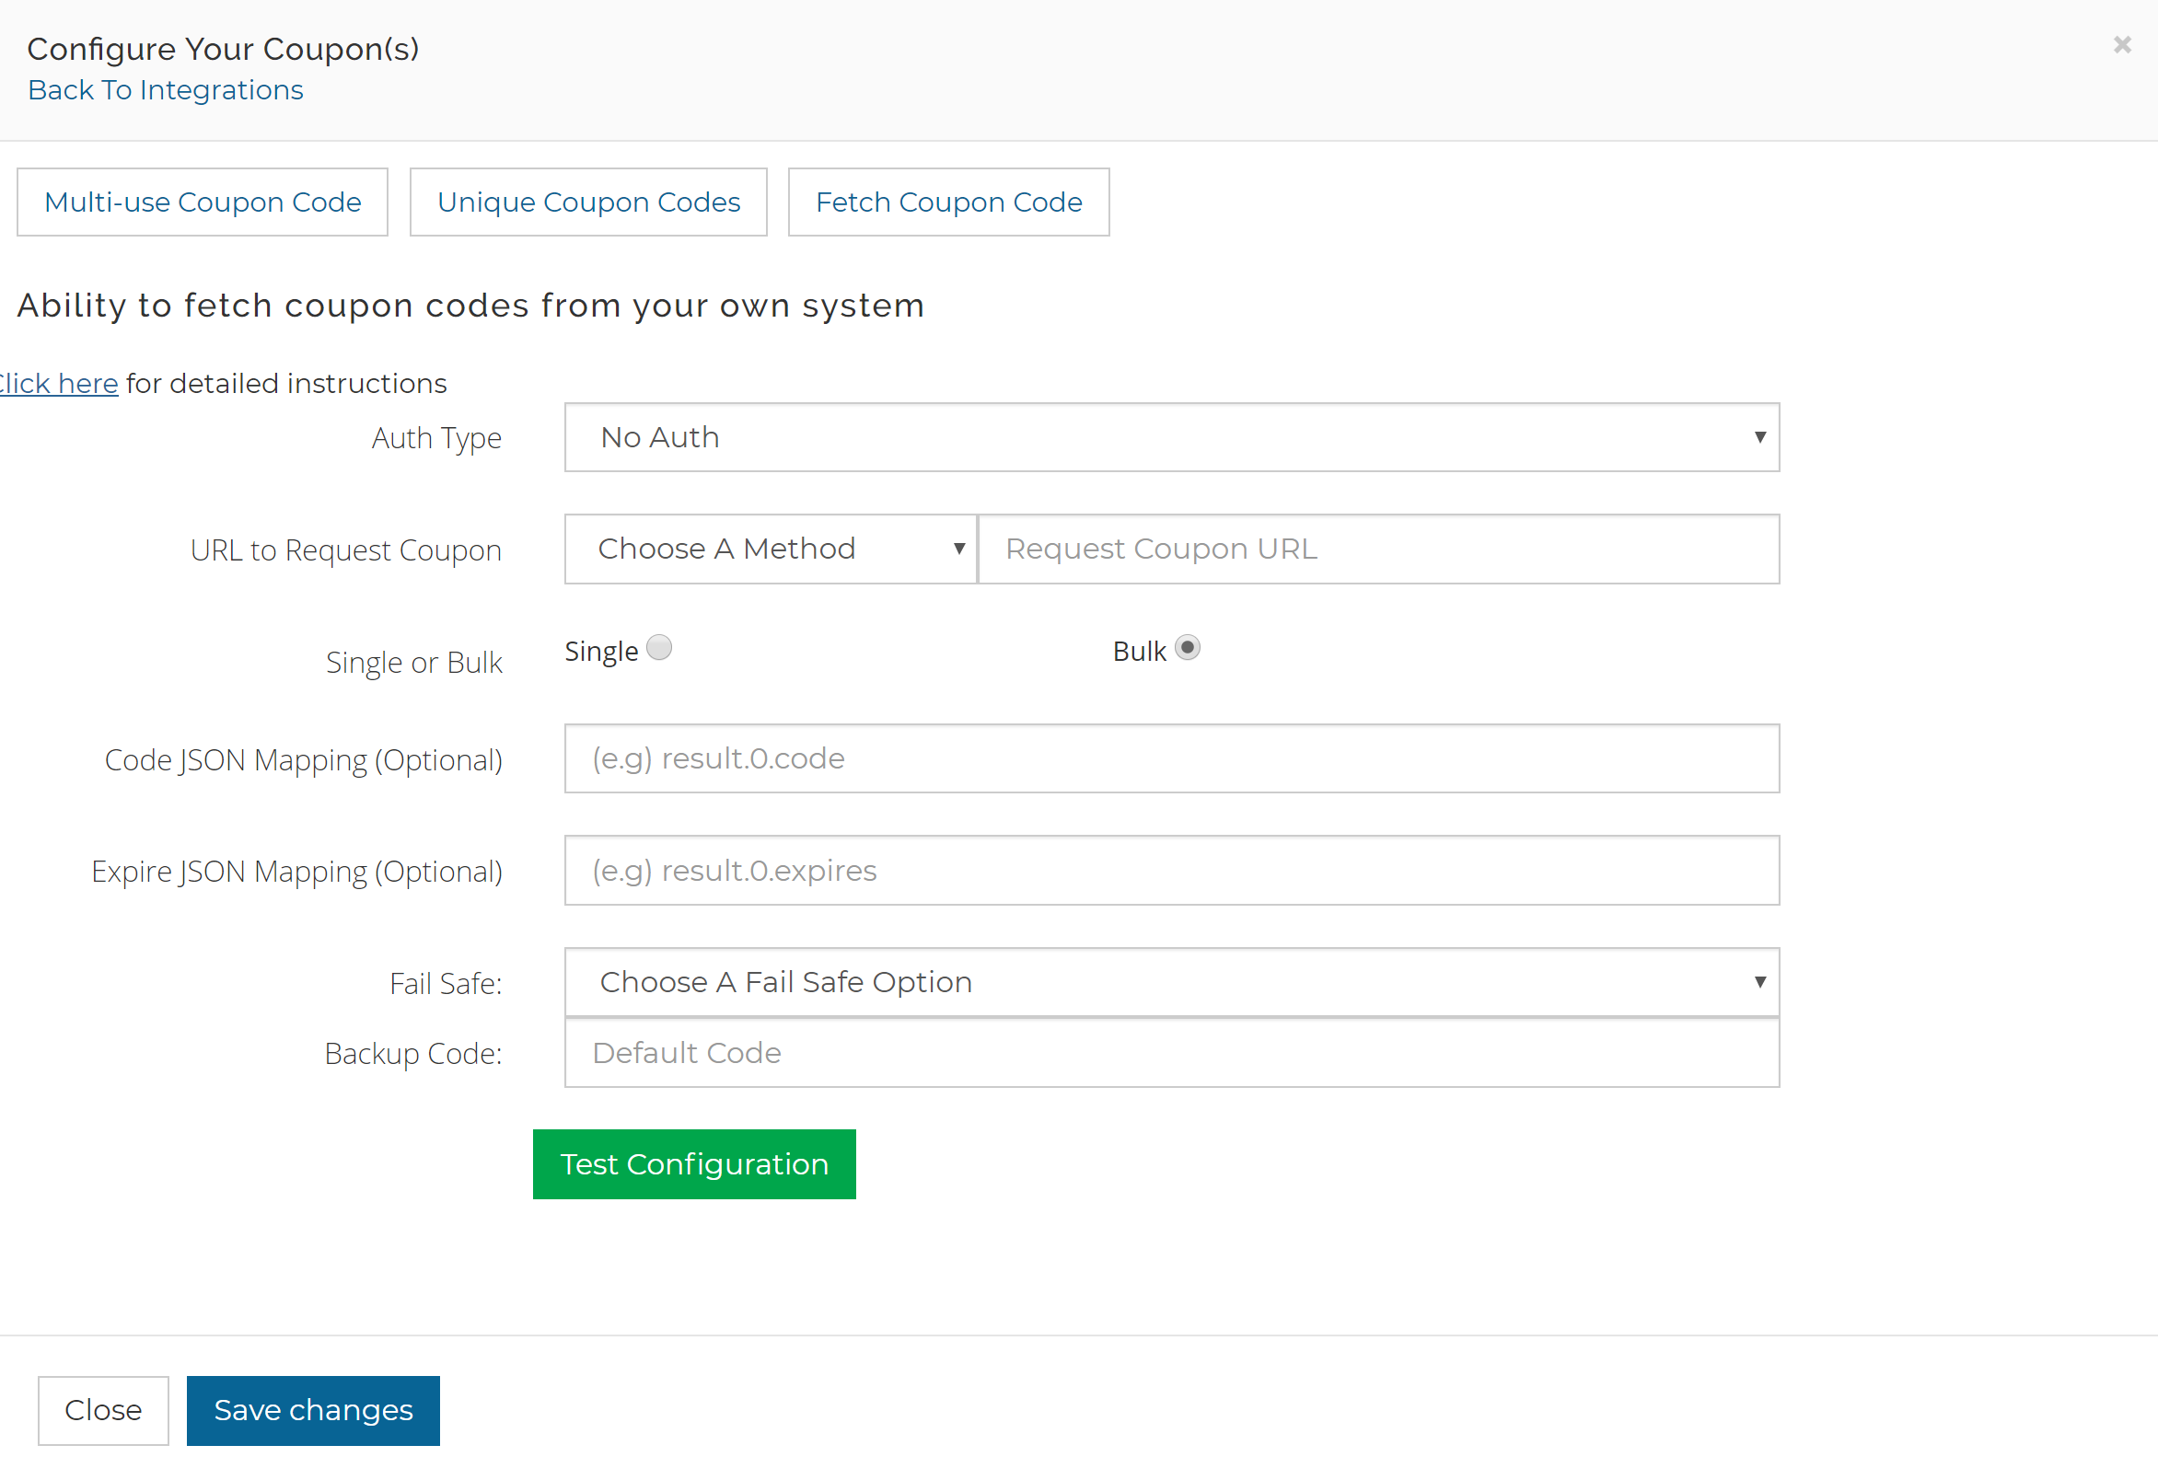Click the Request Coupon URL field
2158x1480 pixels.
click(x=1378, y=548)
